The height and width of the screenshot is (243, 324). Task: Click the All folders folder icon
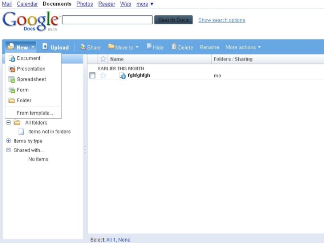(x=17, y=123)
